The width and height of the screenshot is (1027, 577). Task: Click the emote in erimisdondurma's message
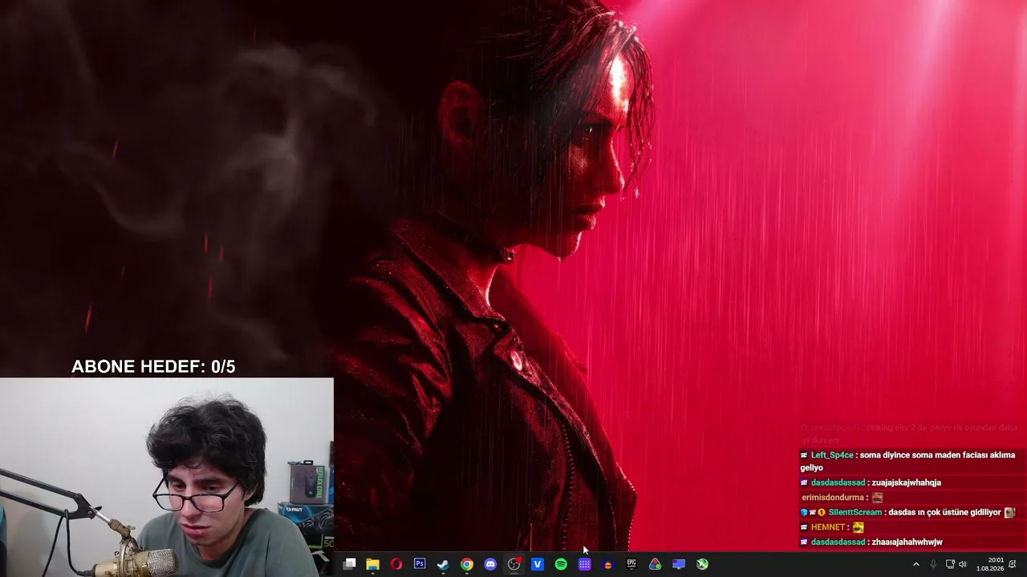tap(877, 498)
